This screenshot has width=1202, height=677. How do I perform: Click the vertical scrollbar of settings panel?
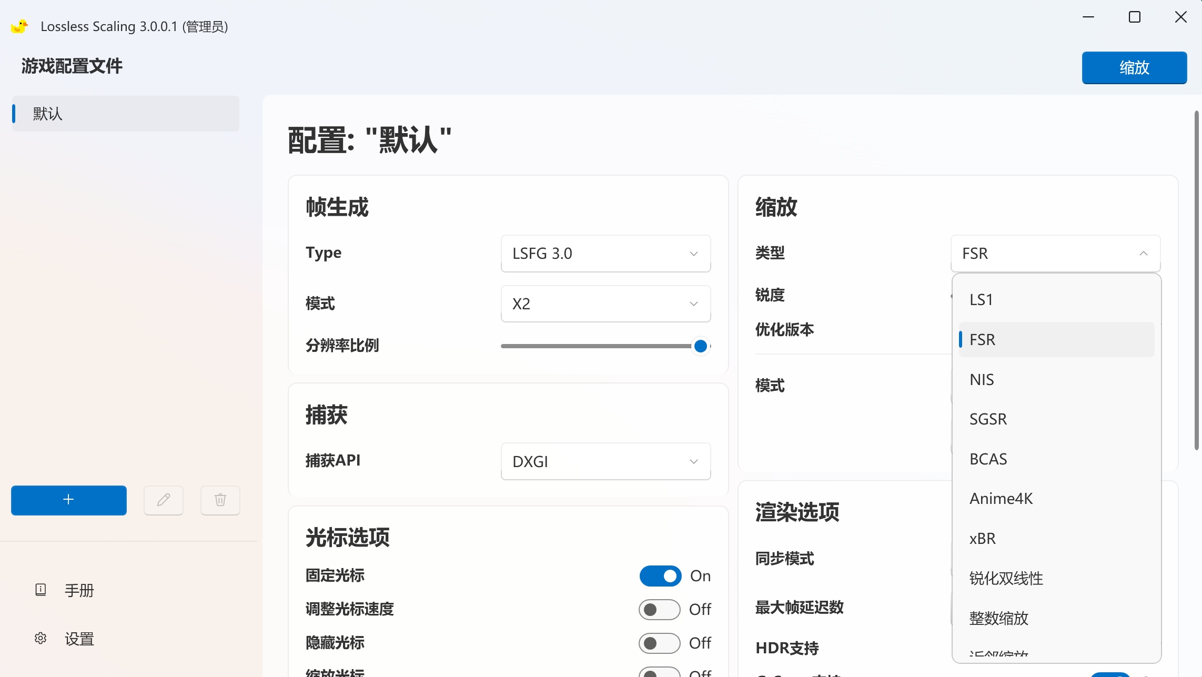pos(1197,280)
